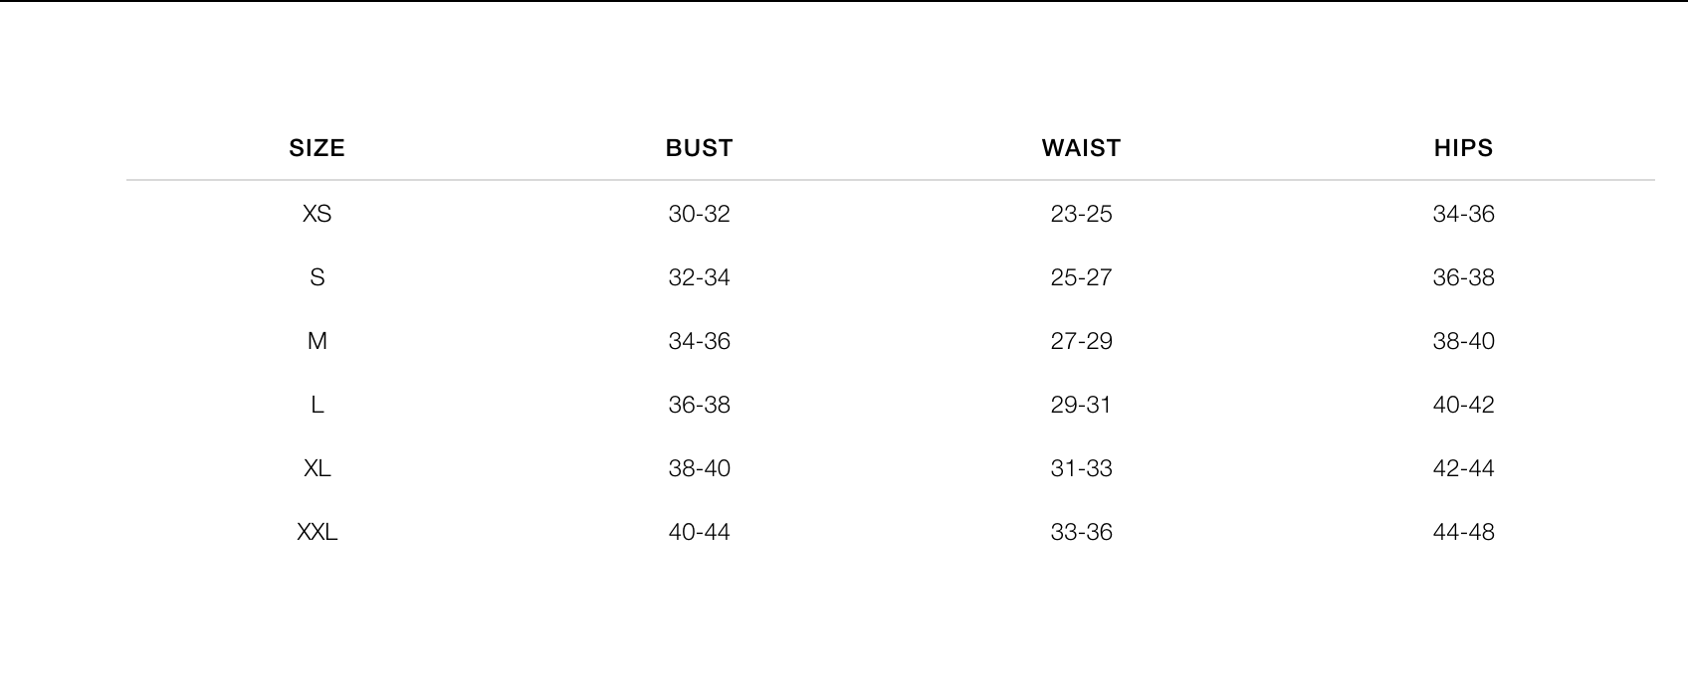Select the L size row label
Image resolution: width=1688 pixels, height=688 pixels.
coord(316,405)
